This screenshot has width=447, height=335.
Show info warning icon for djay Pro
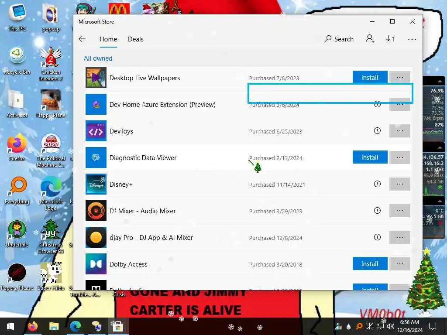(x=377, y=237)
